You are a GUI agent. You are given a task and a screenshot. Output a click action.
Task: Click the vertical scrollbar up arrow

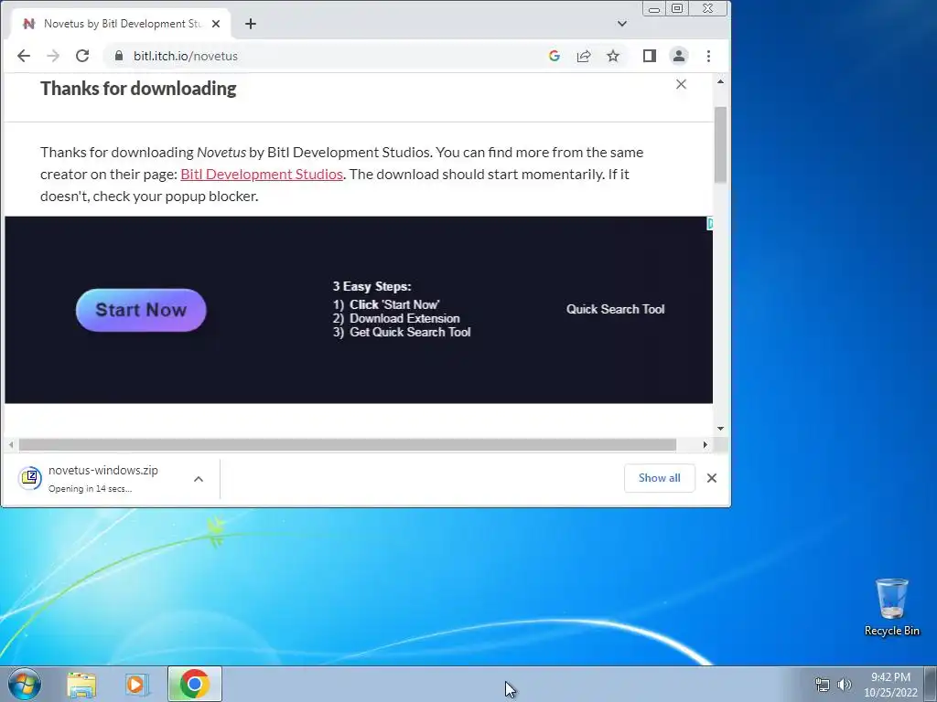(x=721, y=81)
